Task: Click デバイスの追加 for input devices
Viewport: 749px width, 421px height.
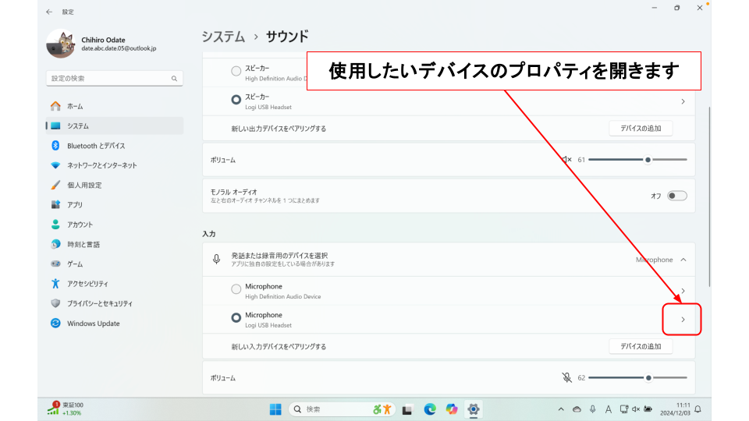Action: [640, 346]
